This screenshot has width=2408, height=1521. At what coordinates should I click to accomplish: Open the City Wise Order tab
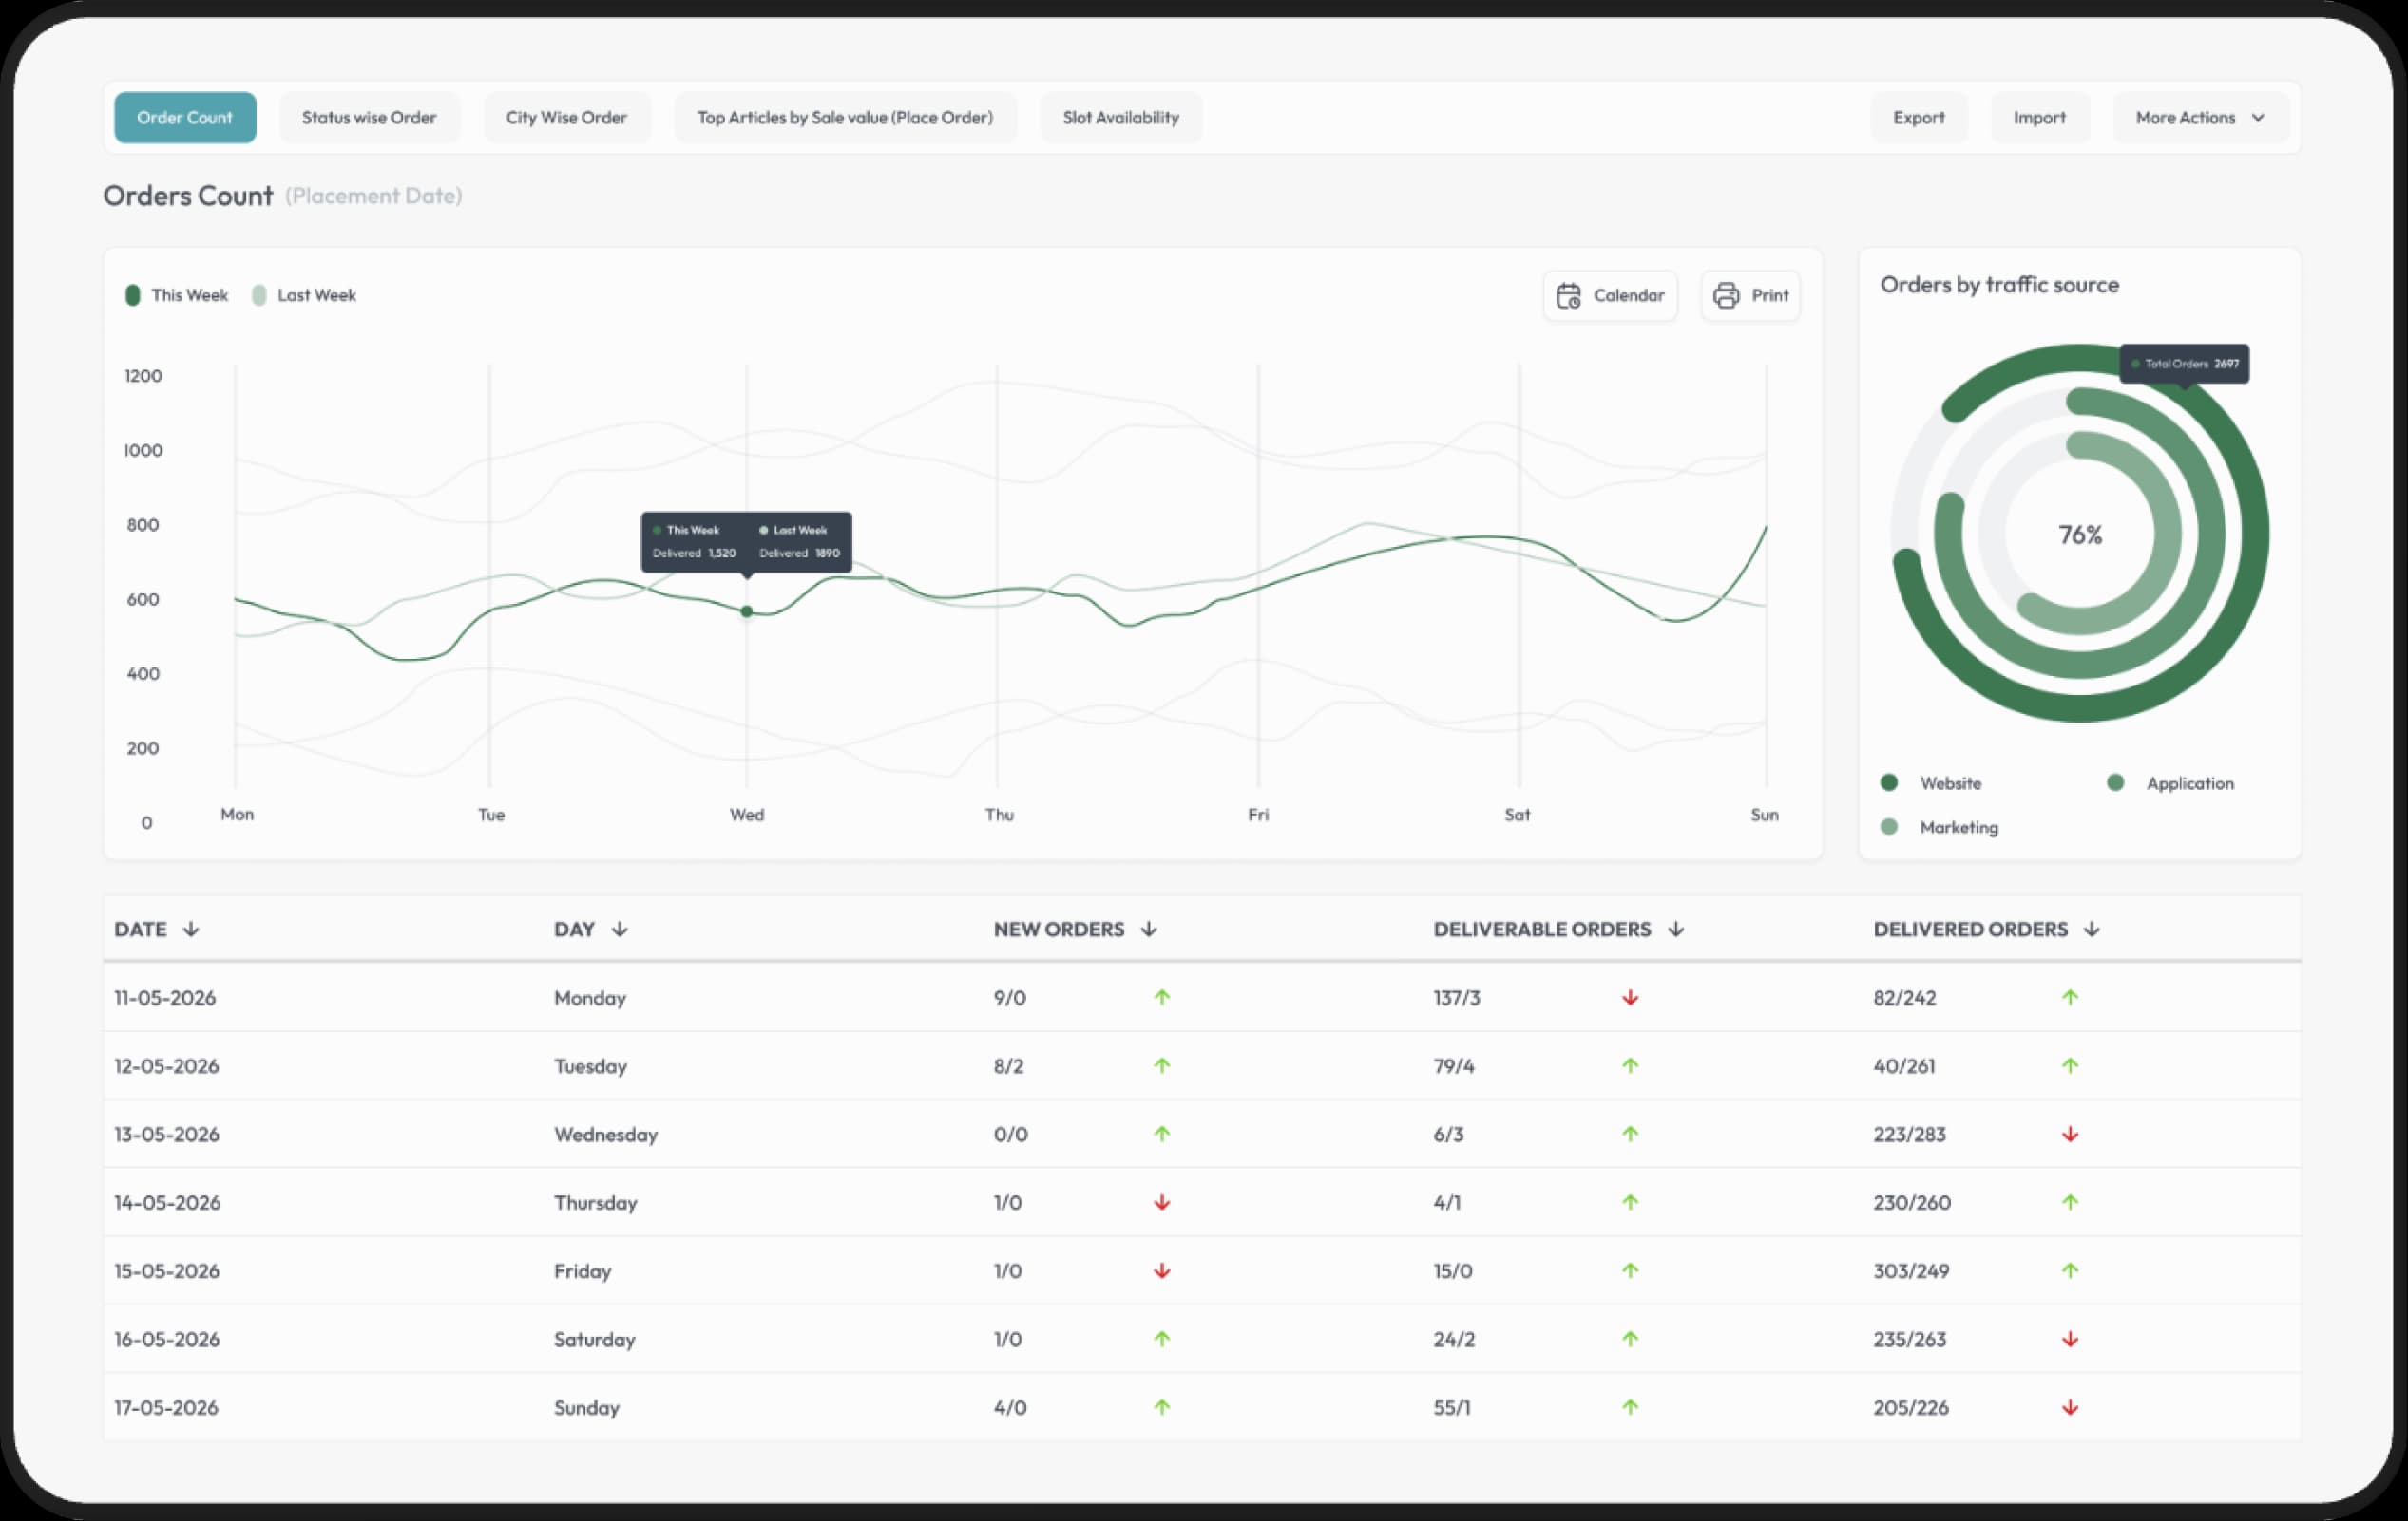coord(566,118)
